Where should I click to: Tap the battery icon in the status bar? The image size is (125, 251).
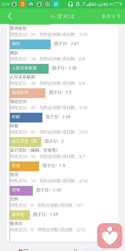pyautogui.click(x=118, y=4)
